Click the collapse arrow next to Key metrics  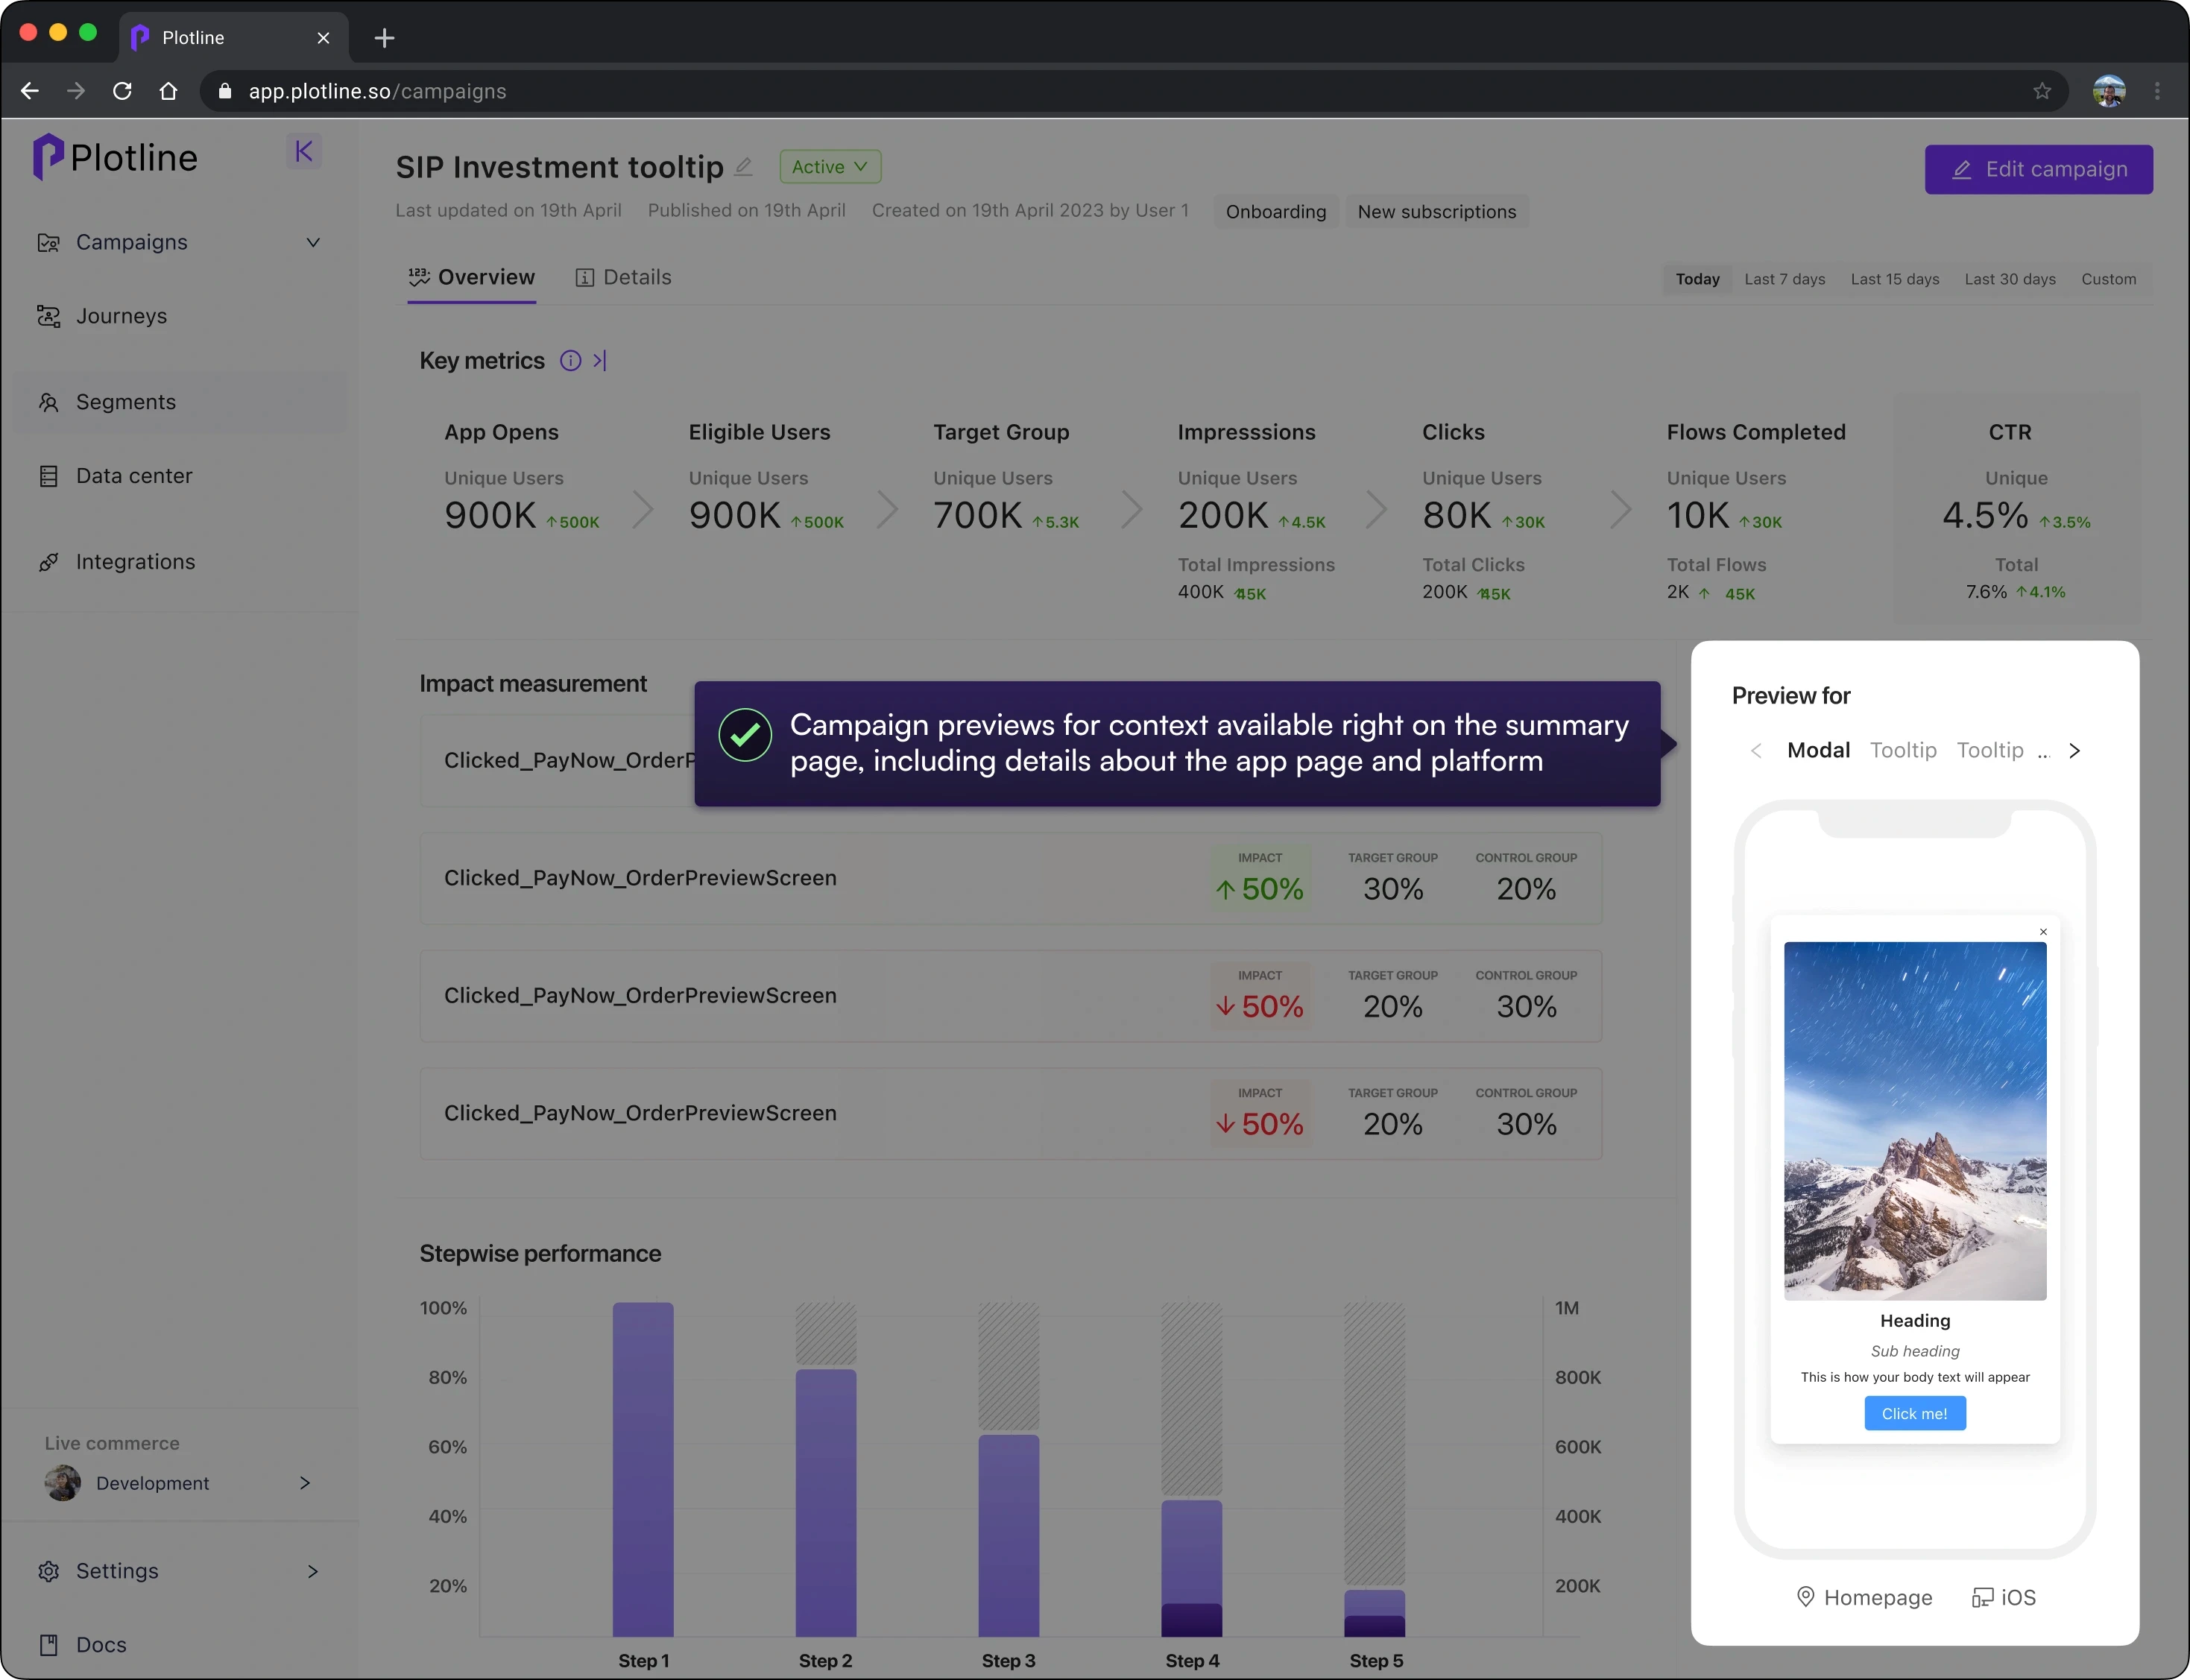click(600, 361)
